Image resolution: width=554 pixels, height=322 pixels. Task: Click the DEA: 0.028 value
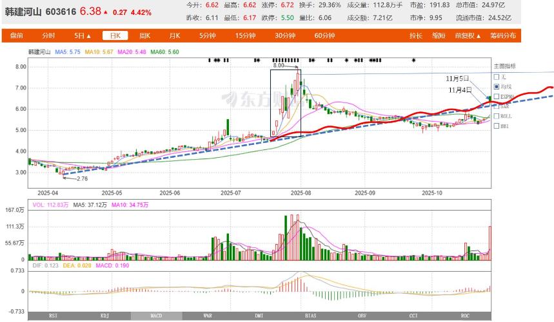[x=77, y=265]
